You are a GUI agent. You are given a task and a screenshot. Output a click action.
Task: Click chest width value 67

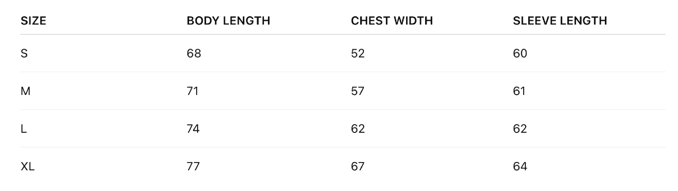click(358, 166)
